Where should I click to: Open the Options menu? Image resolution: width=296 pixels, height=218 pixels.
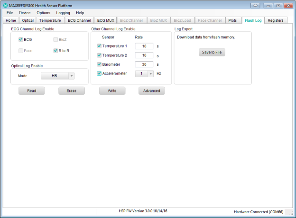pos(44,13)
